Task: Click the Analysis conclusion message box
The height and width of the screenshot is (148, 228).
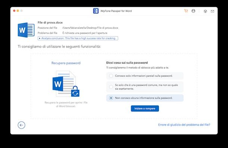Action: [78, 38]
